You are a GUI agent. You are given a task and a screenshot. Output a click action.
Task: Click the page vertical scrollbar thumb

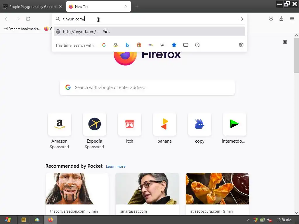click(296, 55)
